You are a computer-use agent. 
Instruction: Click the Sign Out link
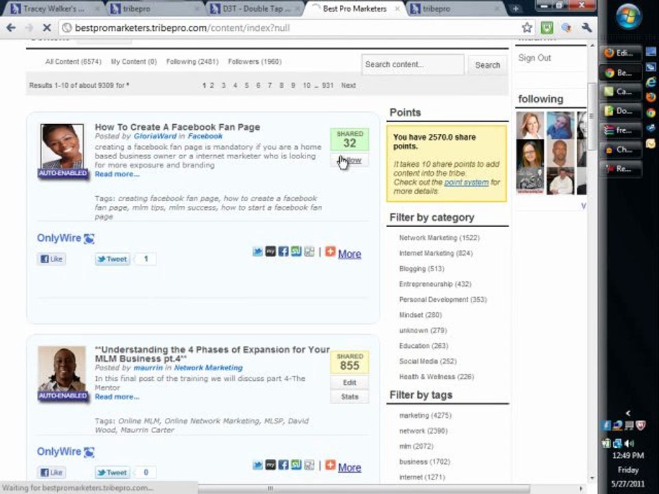(534, 58)
